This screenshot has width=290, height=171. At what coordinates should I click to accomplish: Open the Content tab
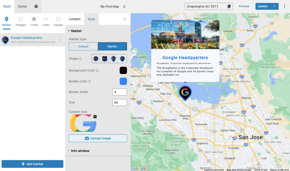pyautogui.click(x=74, y=19)
